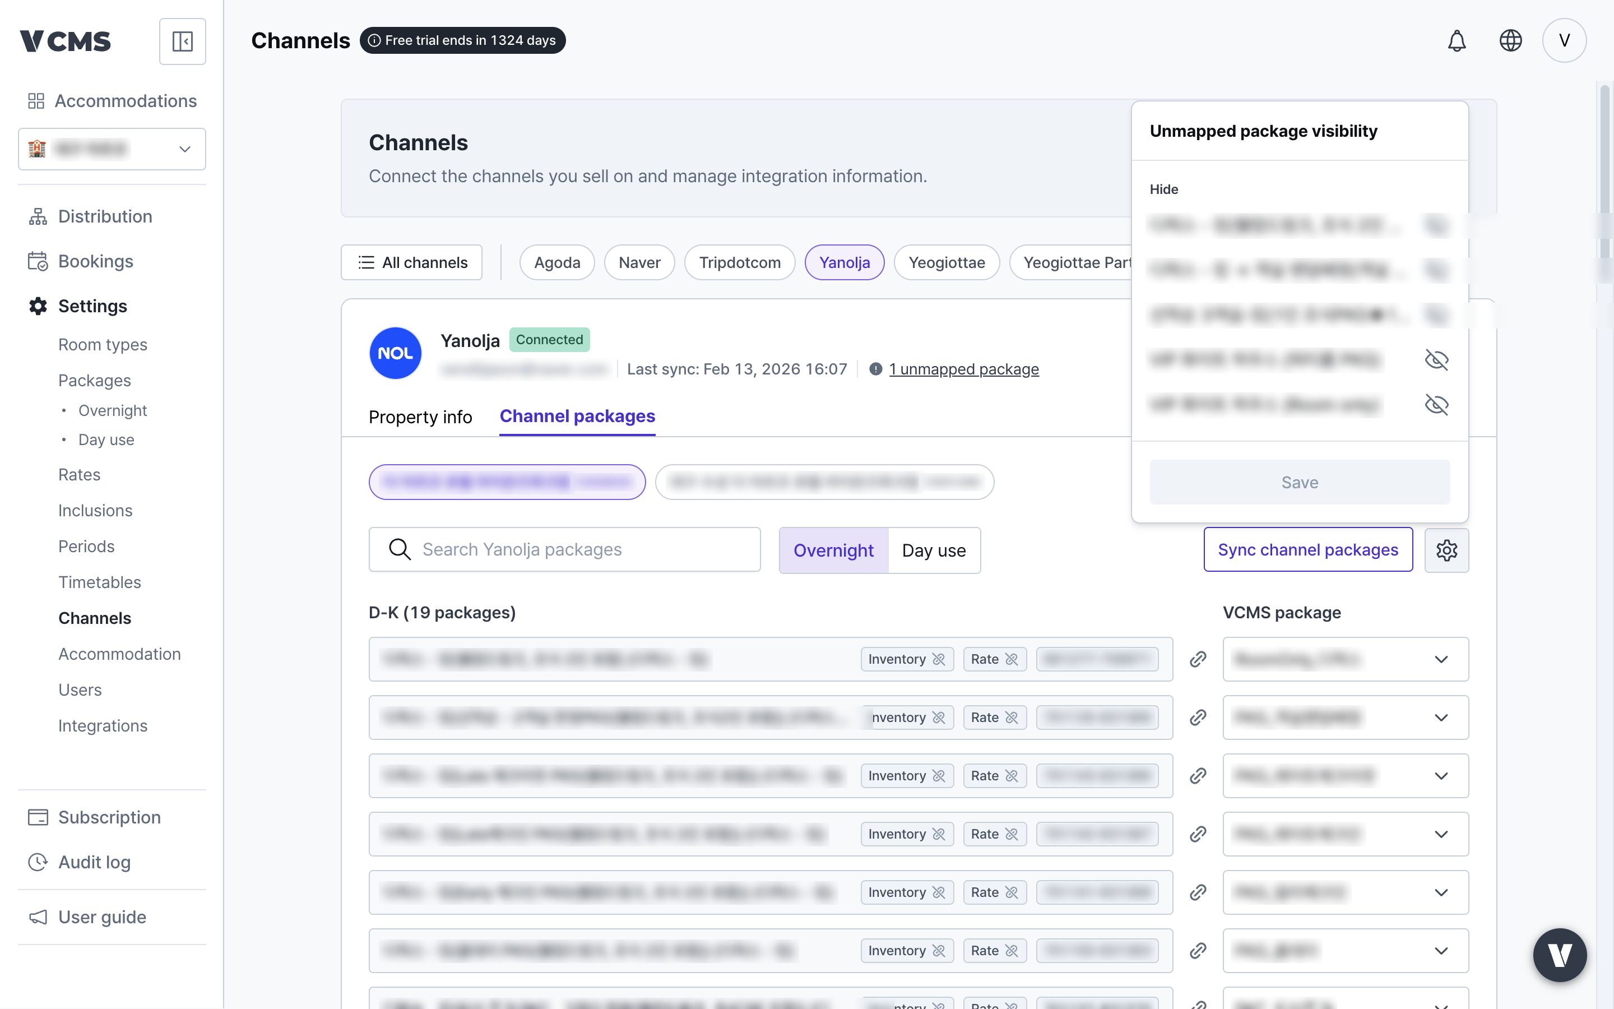Select the second blurred property pill
Screen dimensions: 1614x1009
click(824, 482)
